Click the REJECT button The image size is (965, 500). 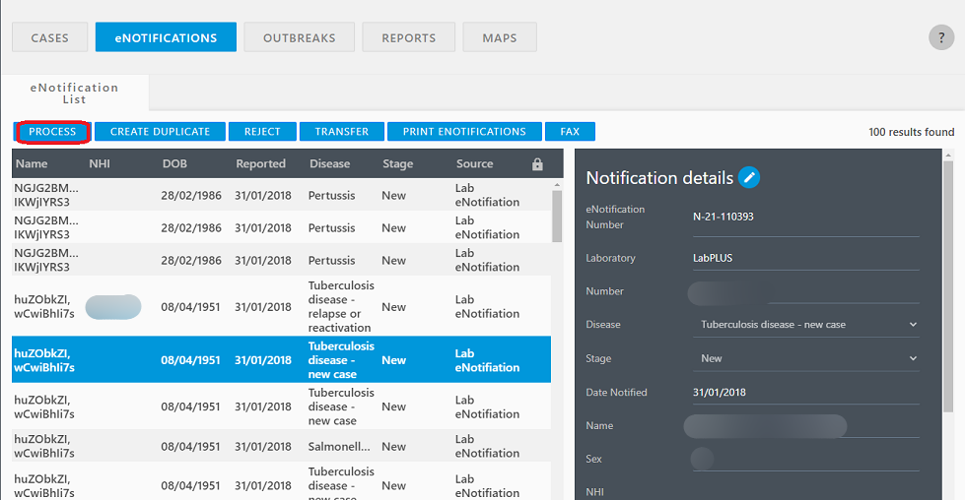pyautogui.click(x=262, y=132)
